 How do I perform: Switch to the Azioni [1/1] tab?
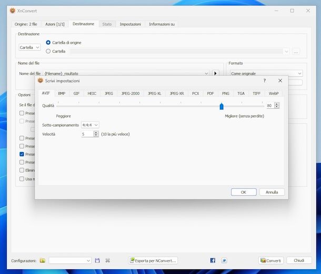click(55, 24)
